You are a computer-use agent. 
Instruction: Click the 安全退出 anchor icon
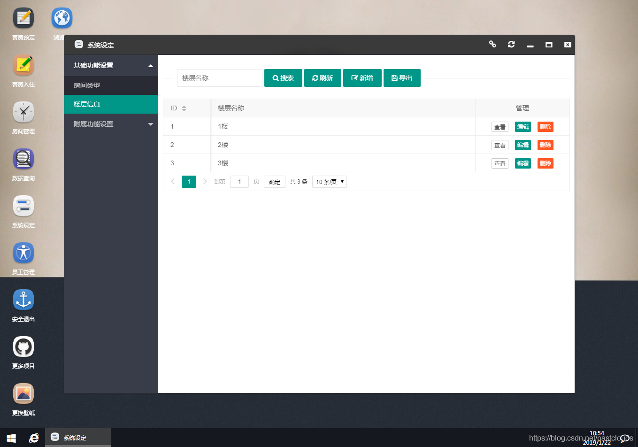[x=23, y=300]
